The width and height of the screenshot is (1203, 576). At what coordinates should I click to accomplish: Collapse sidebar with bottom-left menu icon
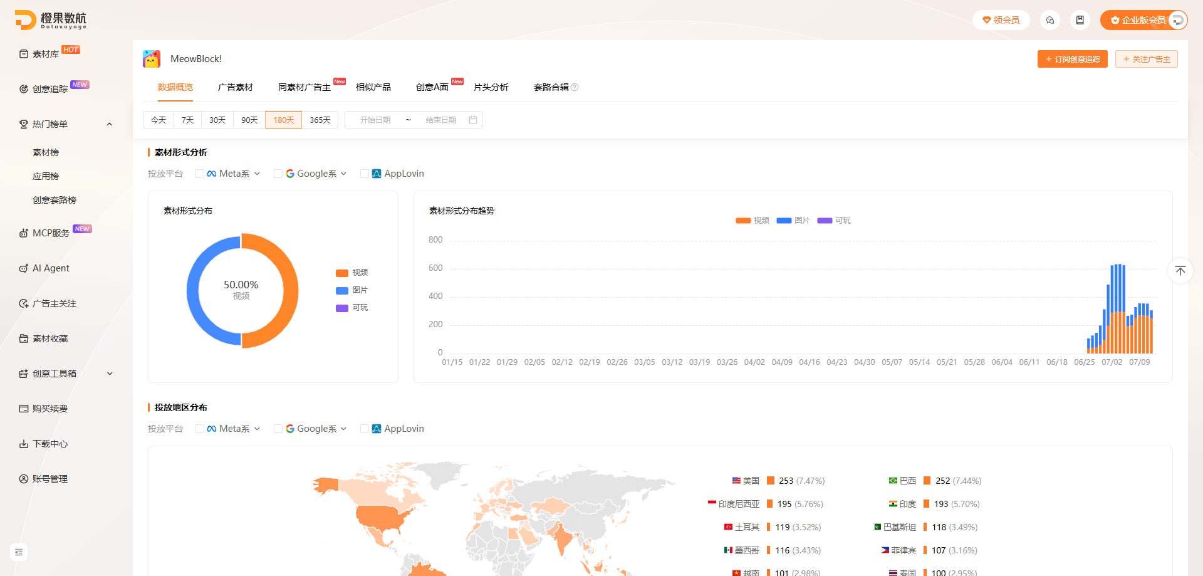(19, 552)
